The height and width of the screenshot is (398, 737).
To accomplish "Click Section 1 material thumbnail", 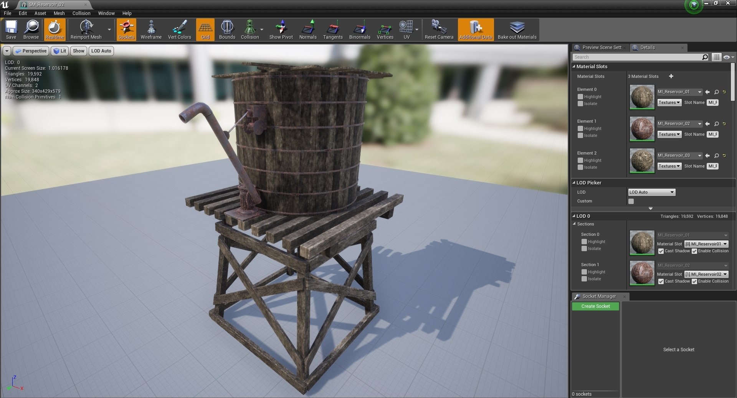I will click(642, 273).
